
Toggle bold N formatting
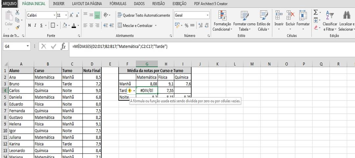29,26
